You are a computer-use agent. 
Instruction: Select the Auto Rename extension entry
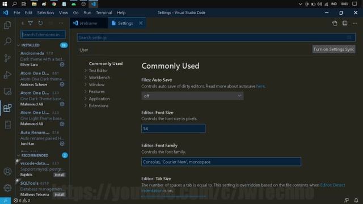(x=43, y=138)
